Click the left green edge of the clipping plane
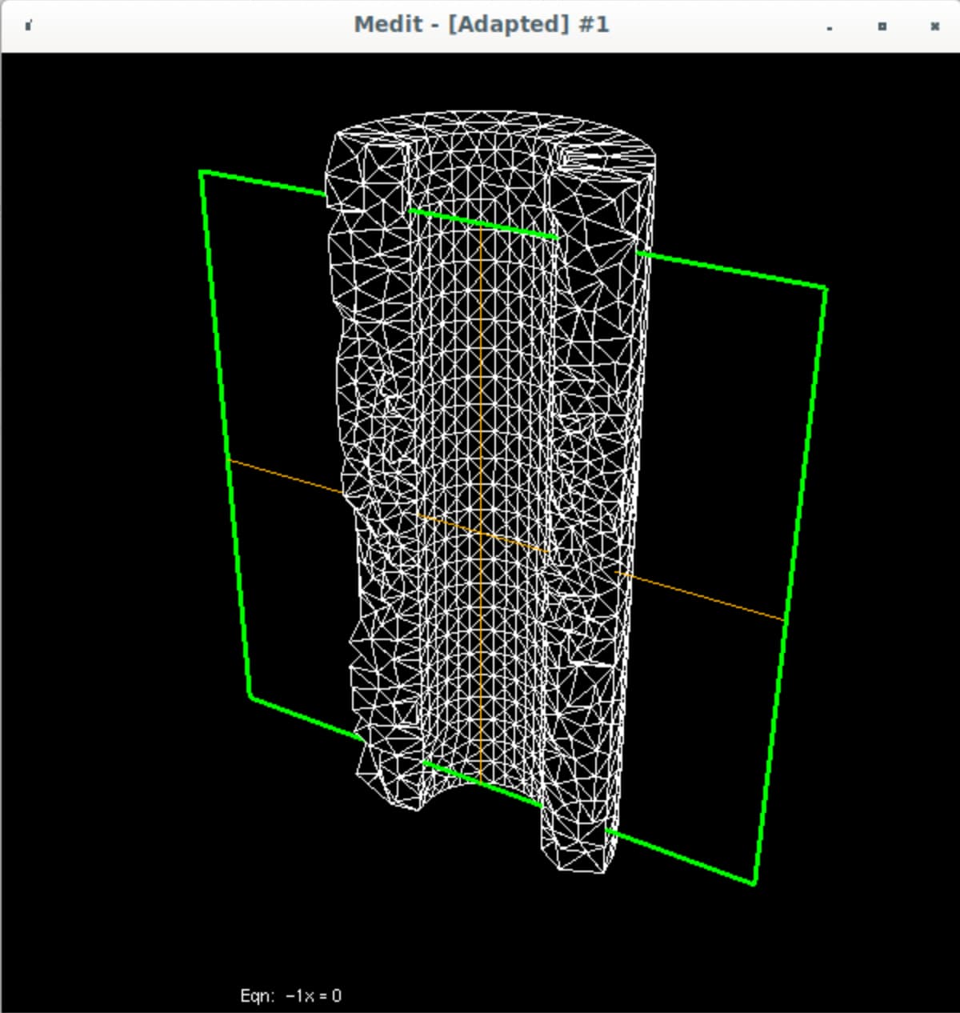Screen dimensions: 960x1013 coord(226,432)
